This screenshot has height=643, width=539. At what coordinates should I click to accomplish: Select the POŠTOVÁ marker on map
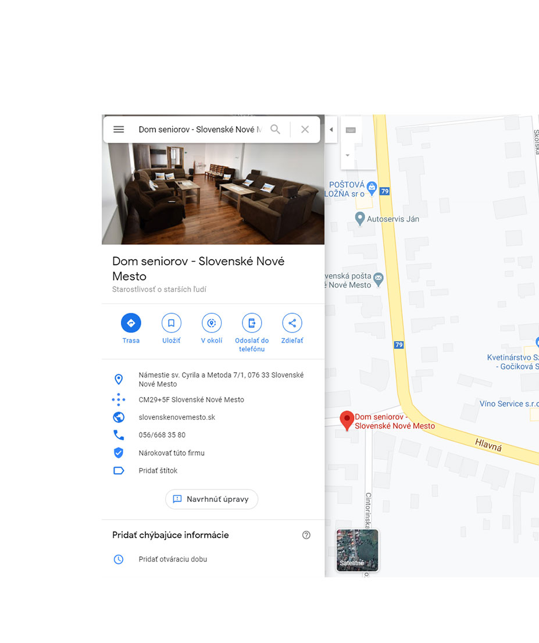372,188
